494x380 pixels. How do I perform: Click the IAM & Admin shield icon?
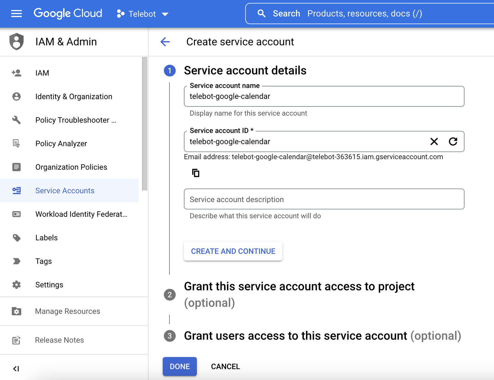coord(16,42)
